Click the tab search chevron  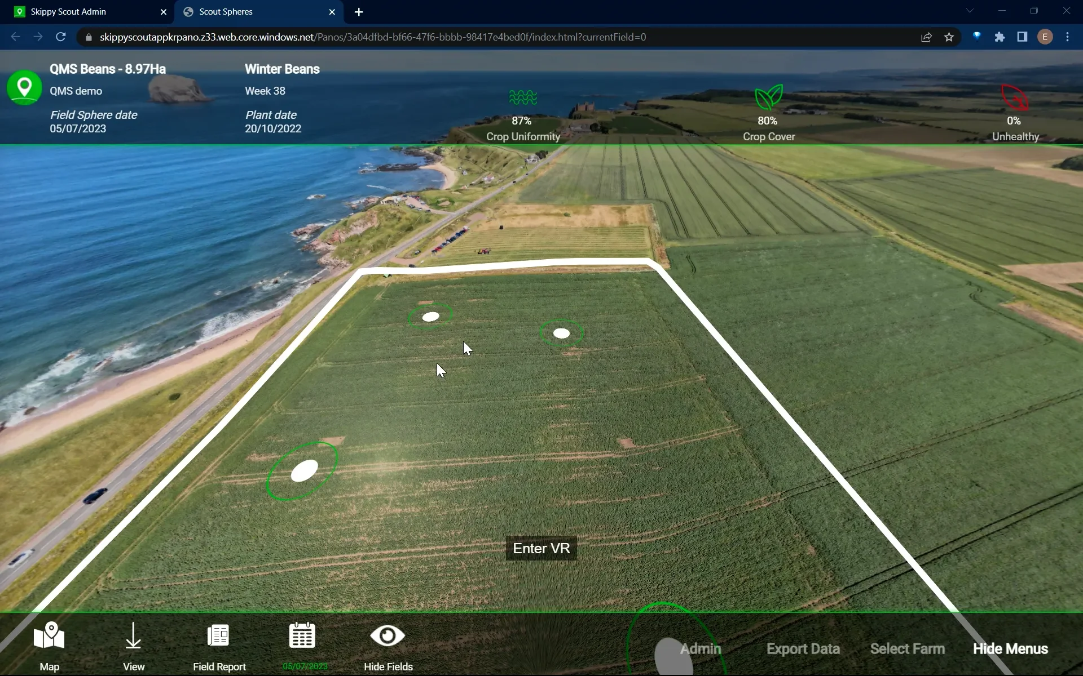[x=970, y=11]
